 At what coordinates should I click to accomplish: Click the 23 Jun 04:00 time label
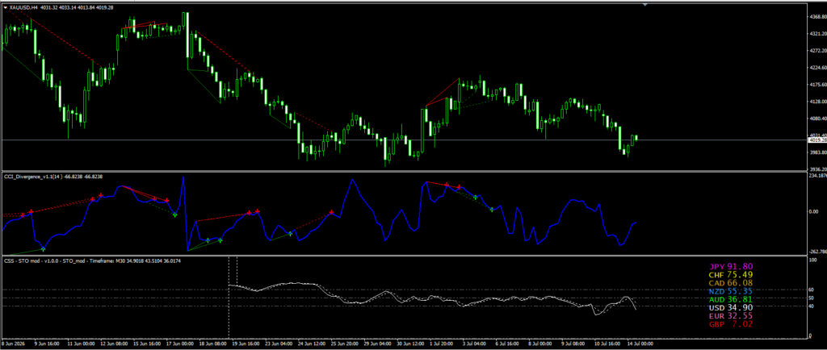tap(279, 344)
